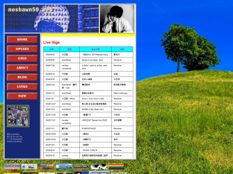This screenshot has width=233, height=174.
Task: Select the 'Acid Brain' cell in solo row
Action: [x=70, y=86]
